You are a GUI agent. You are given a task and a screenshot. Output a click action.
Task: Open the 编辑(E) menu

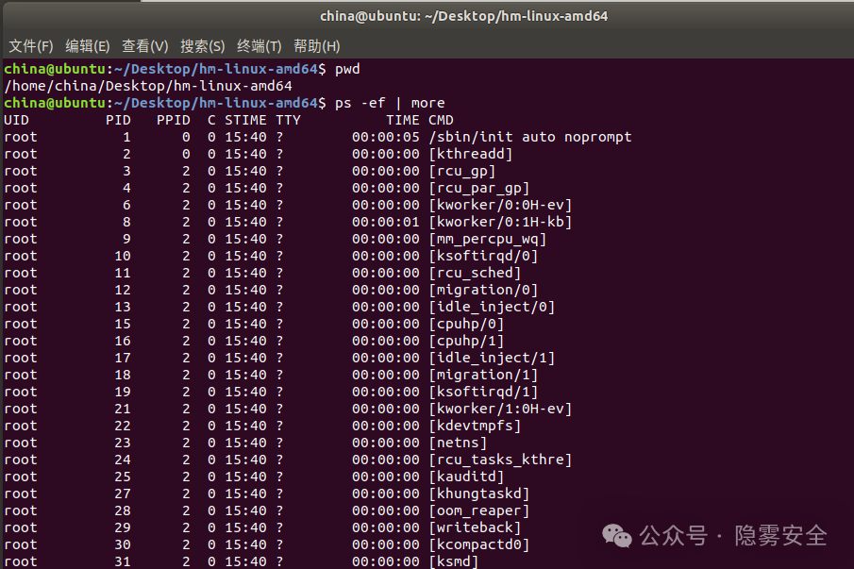click(88, 46)
